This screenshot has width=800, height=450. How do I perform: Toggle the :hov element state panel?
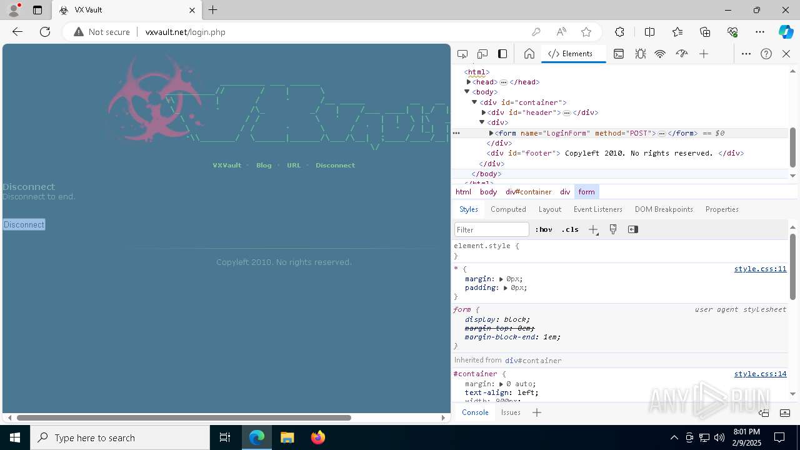point(544,229)
